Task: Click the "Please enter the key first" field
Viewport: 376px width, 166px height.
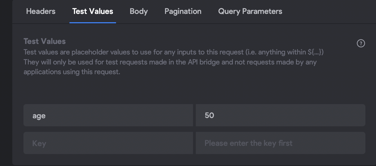Action: coord(280,143)
